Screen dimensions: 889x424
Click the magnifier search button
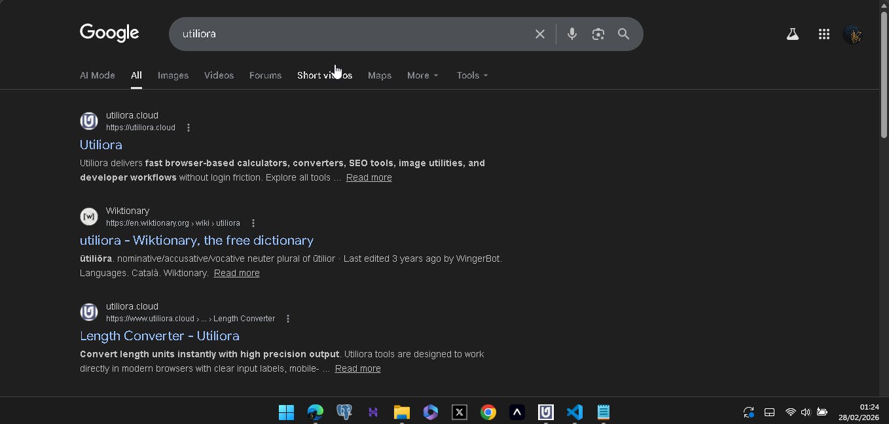tap(624, 34)
